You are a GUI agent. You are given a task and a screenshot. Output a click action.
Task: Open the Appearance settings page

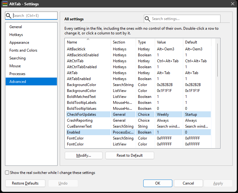point(31,43)
